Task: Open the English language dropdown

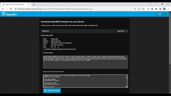Action: tap(161, 14)
